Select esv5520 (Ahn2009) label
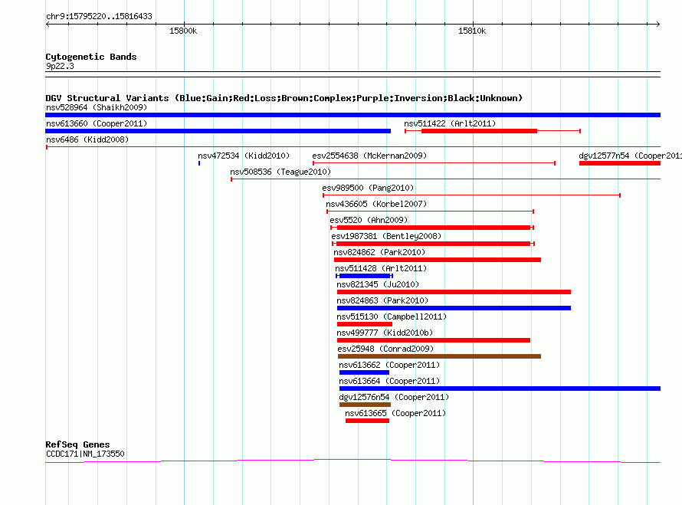682x505 pixels. (x=369, y=220)
